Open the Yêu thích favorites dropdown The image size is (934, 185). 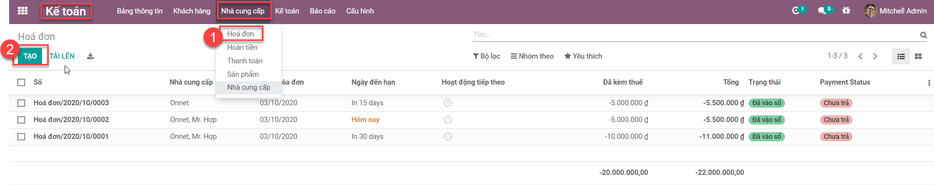pyautogui.click(x=583, y=56)
